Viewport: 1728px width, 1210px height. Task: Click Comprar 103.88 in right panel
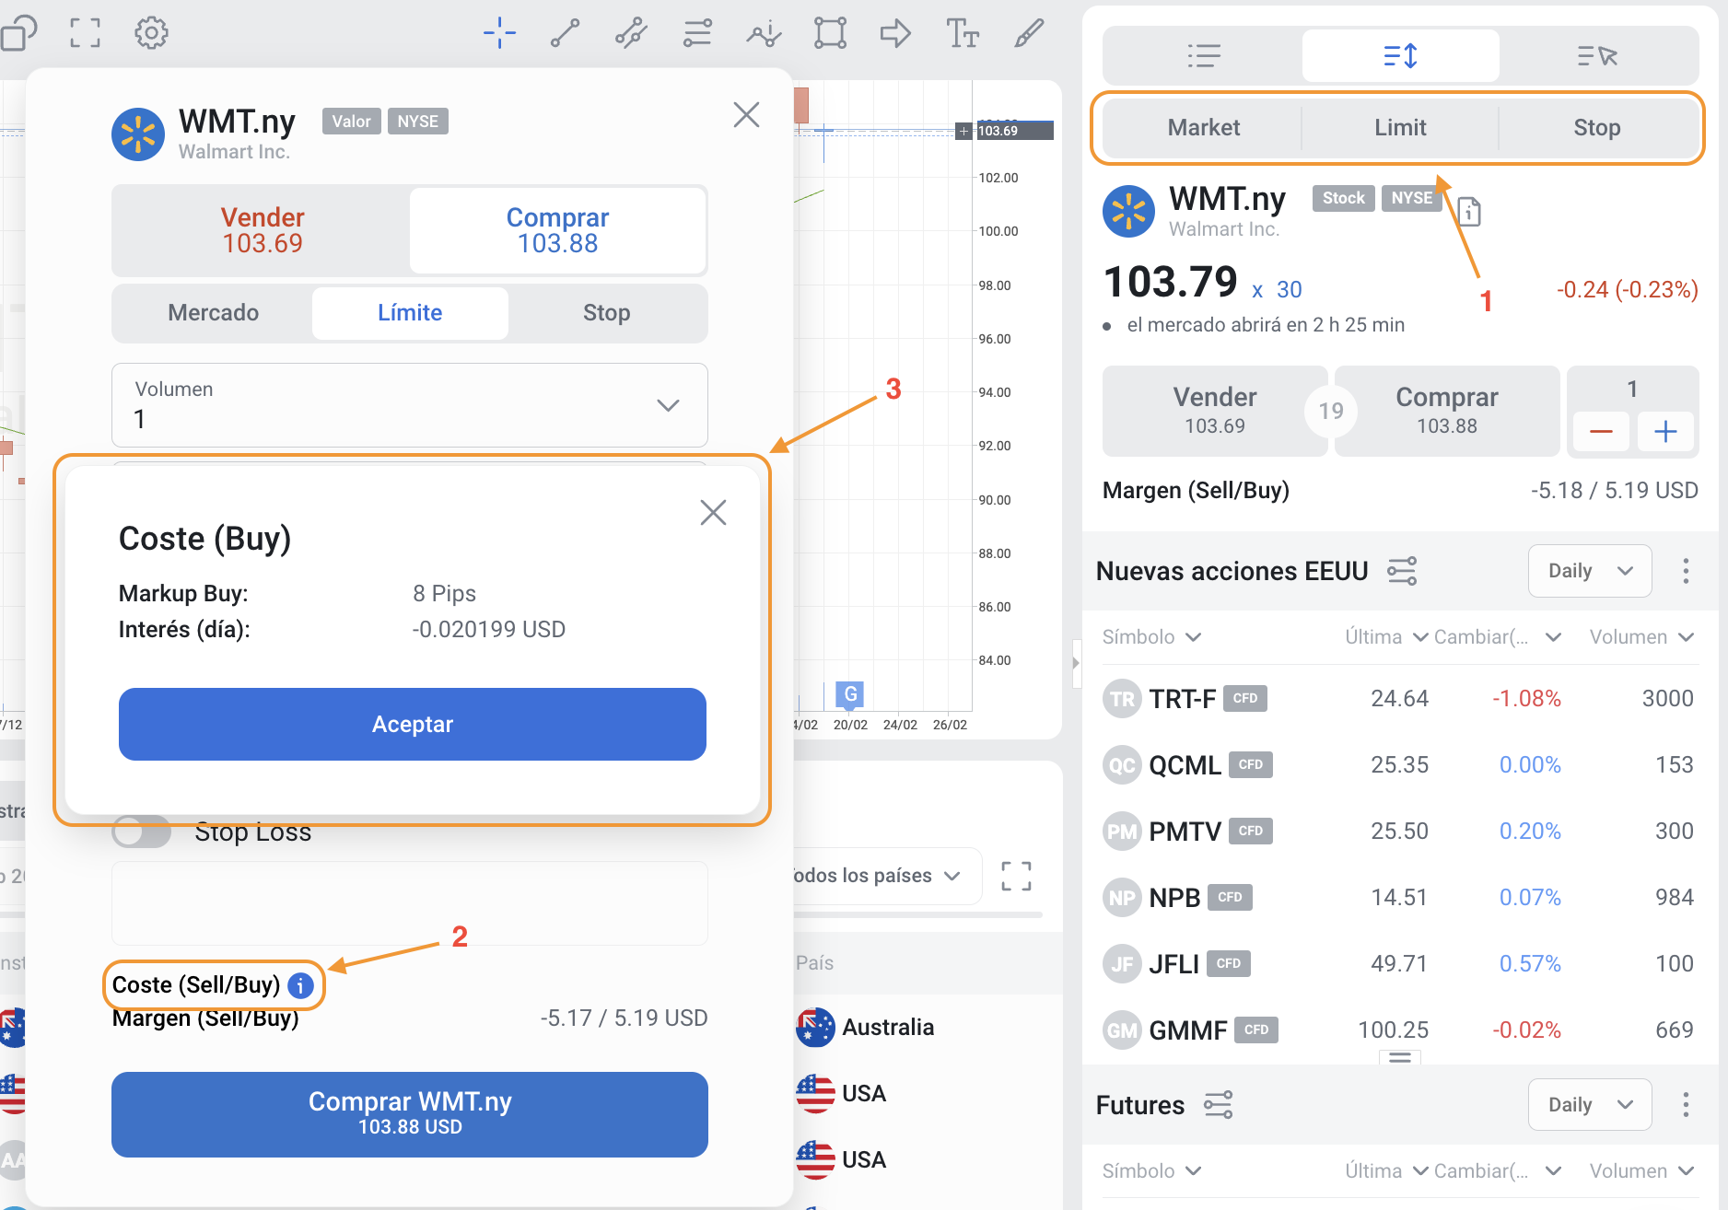click(x=1446, y=411)
